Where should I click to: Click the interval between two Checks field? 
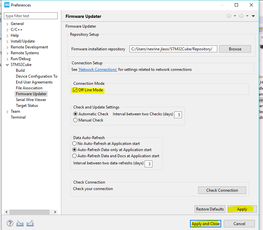pos(178,115)
